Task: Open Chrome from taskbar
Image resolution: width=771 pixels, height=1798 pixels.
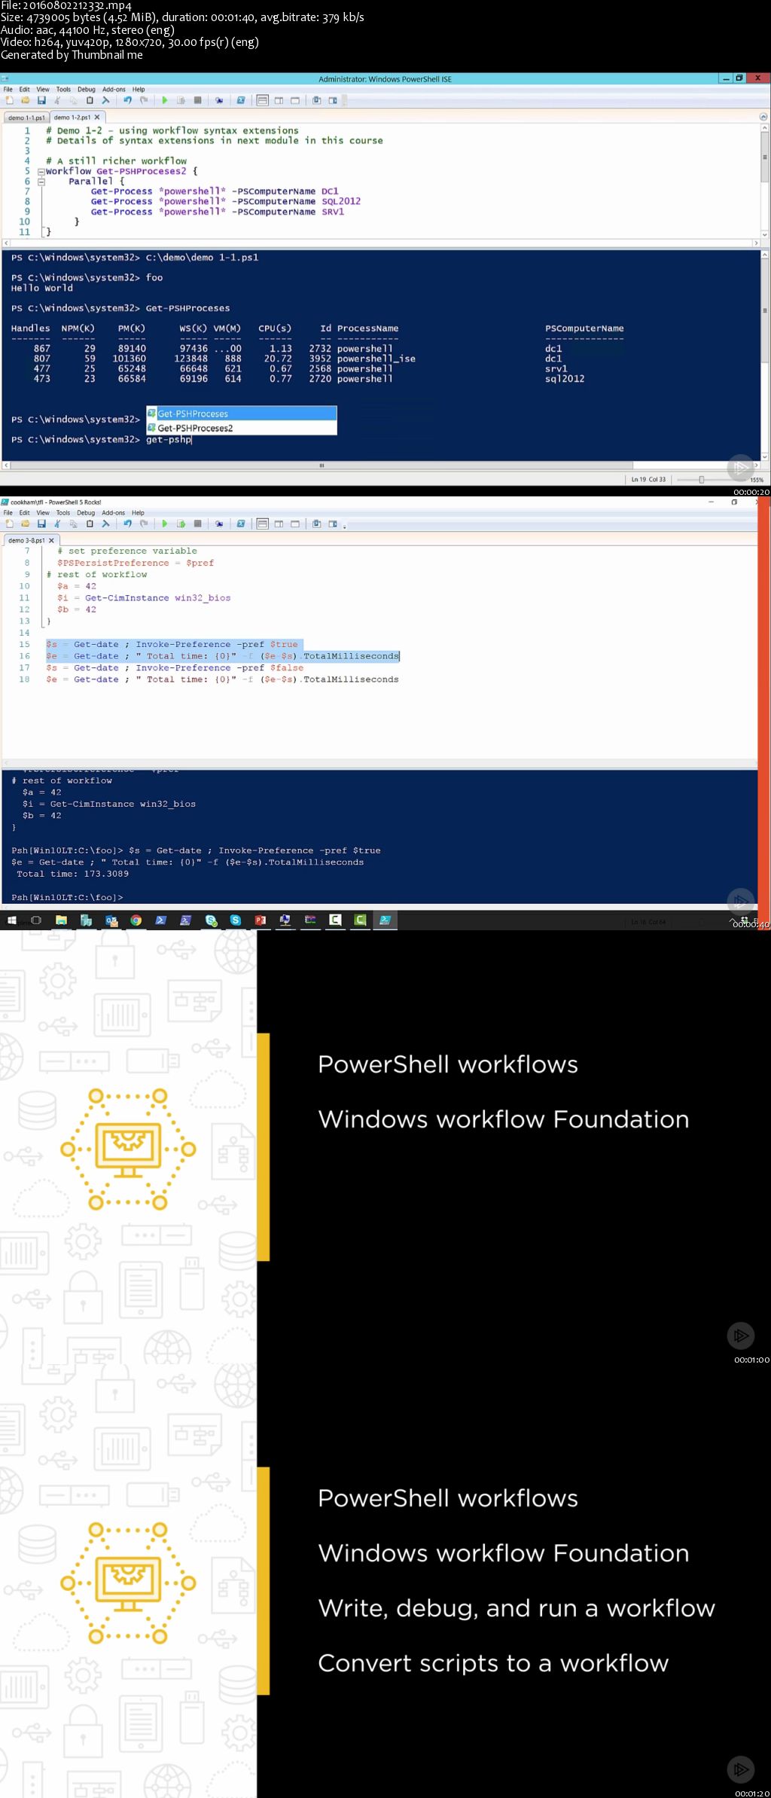Action: (x=136, y=920)
